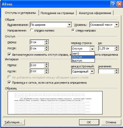Decrease the Интервал перед value
This screenshot has height=128, width=123.
(x=46, y=66)
